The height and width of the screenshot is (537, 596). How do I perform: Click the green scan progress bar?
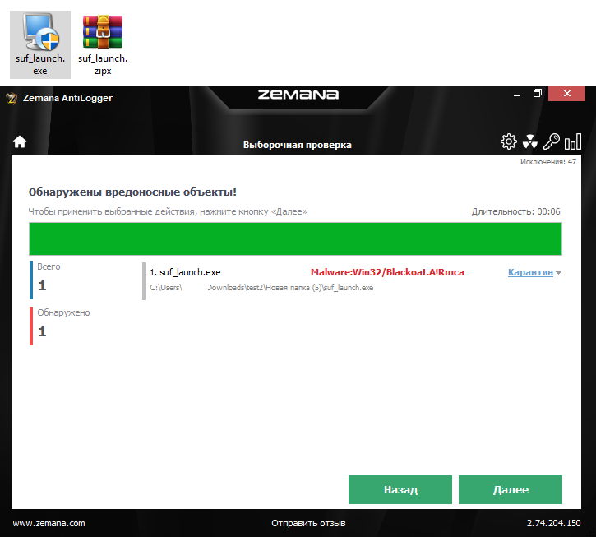coord(295,238)
